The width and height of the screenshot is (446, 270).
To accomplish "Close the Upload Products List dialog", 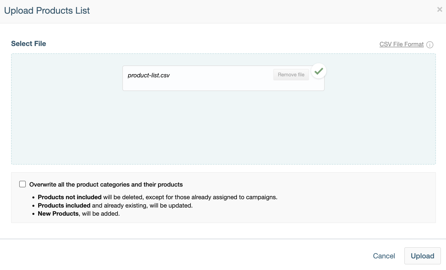I will point(439,10).
